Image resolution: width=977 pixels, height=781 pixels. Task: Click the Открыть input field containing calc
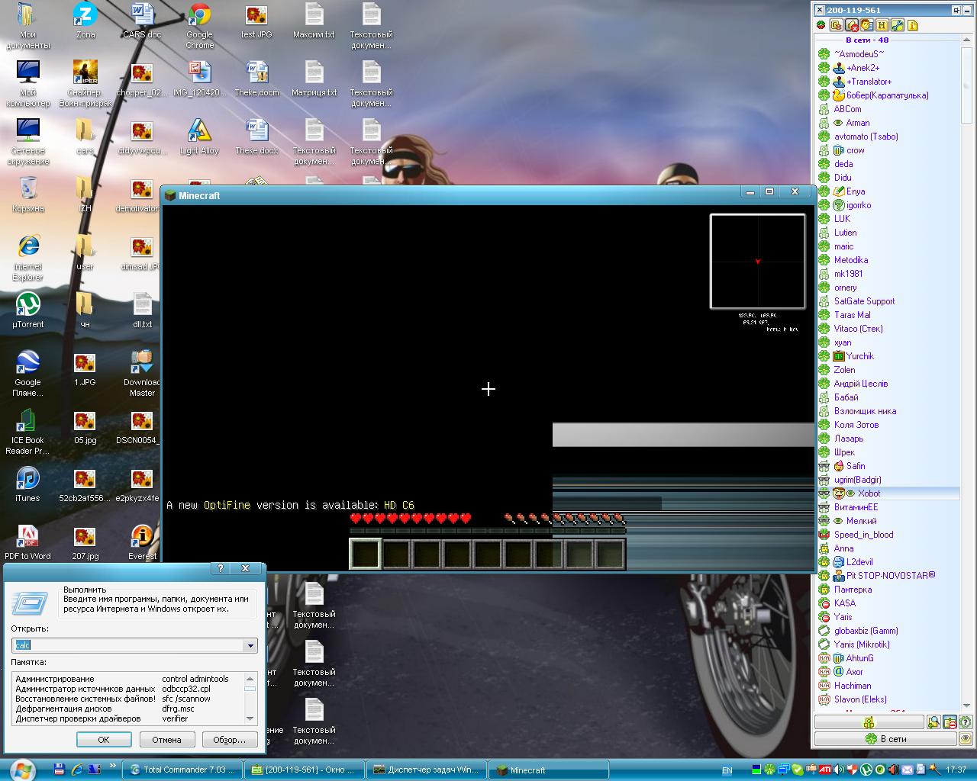click(128, 645)
